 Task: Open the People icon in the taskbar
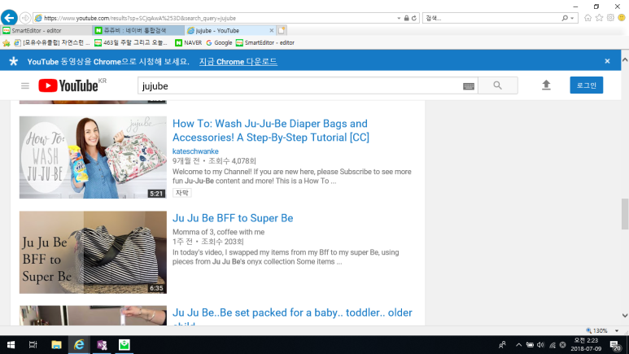coord(502,345)
